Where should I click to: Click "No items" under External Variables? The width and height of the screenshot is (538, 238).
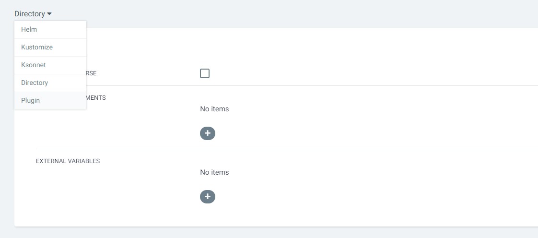coord(214,172)
